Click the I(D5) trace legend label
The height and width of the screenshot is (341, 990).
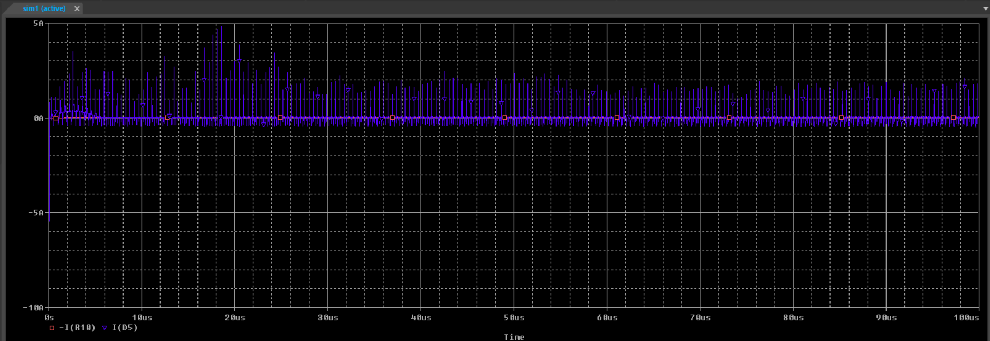(x=125, y=328)
